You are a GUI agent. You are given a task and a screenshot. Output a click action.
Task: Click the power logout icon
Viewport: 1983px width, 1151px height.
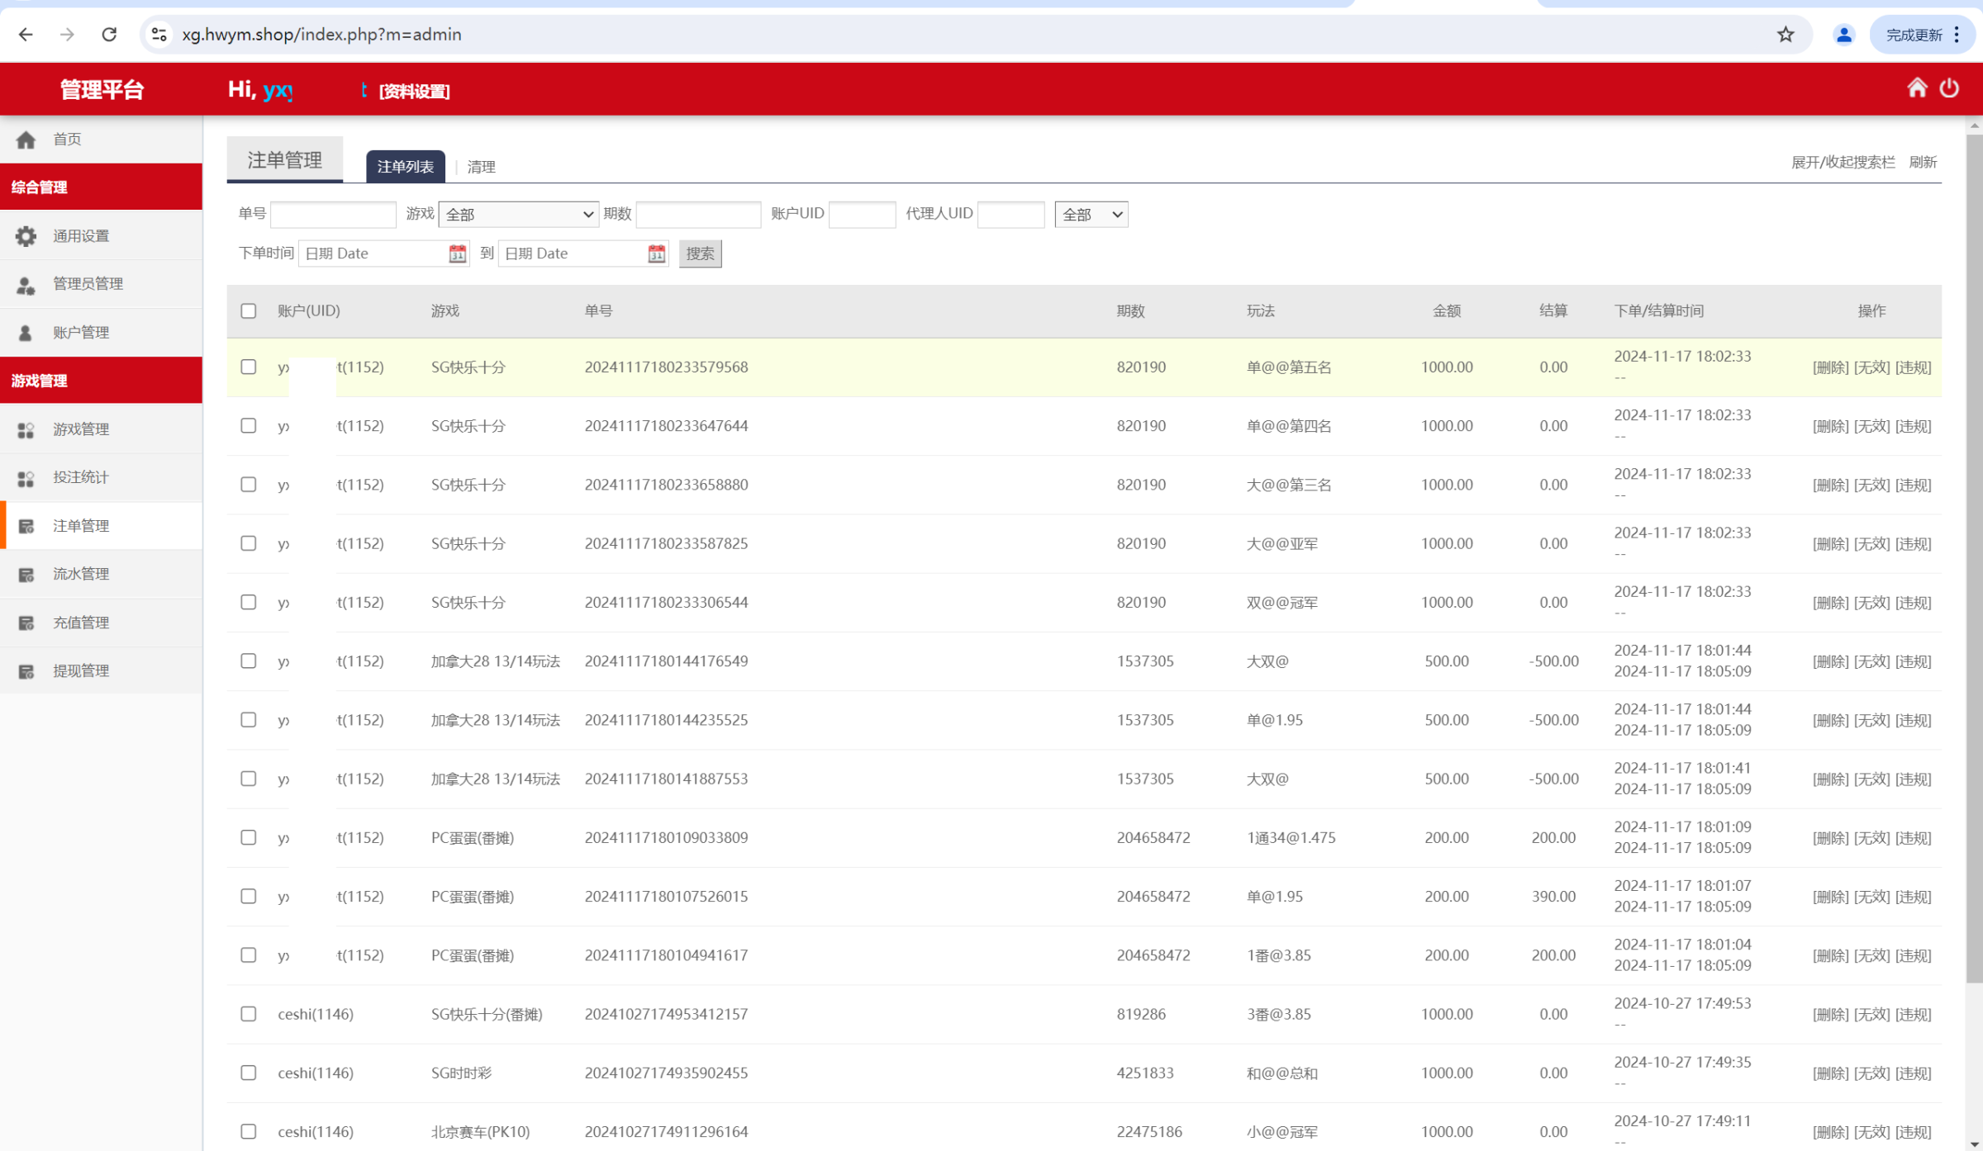click(x=1949, y=88)
